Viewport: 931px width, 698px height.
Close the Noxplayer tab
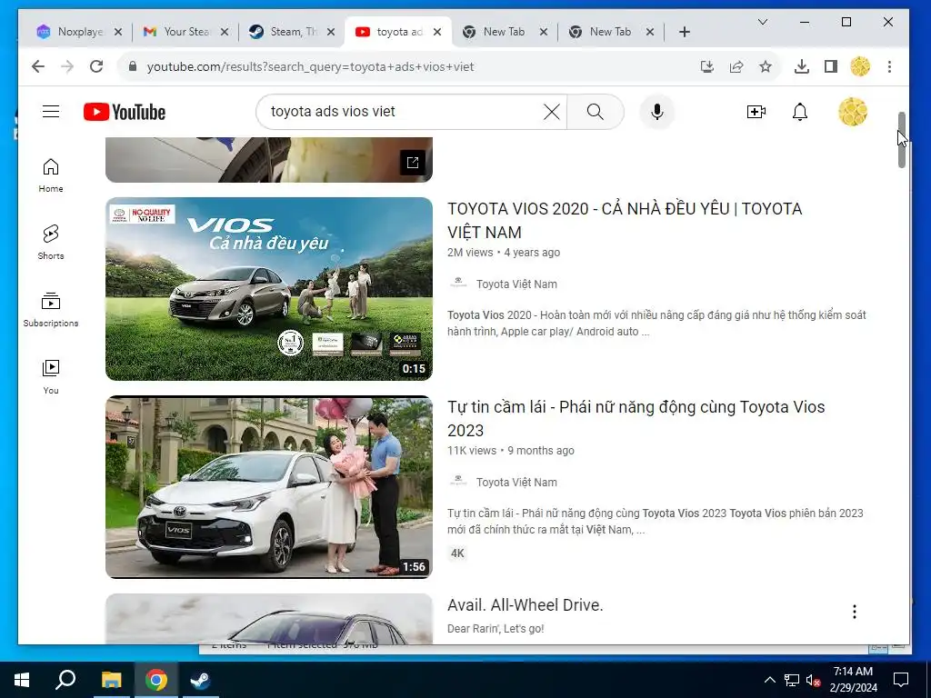click(x=118, y=32)
